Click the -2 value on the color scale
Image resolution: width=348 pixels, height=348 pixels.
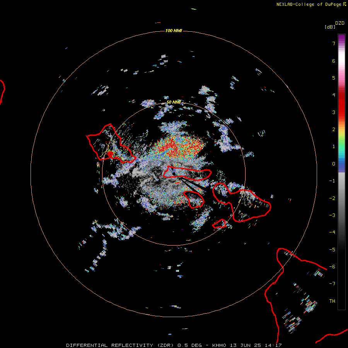(332, 198)
